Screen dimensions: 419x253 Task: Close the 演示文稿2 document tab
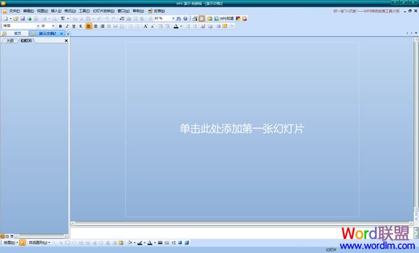click(x=61, y=33)
